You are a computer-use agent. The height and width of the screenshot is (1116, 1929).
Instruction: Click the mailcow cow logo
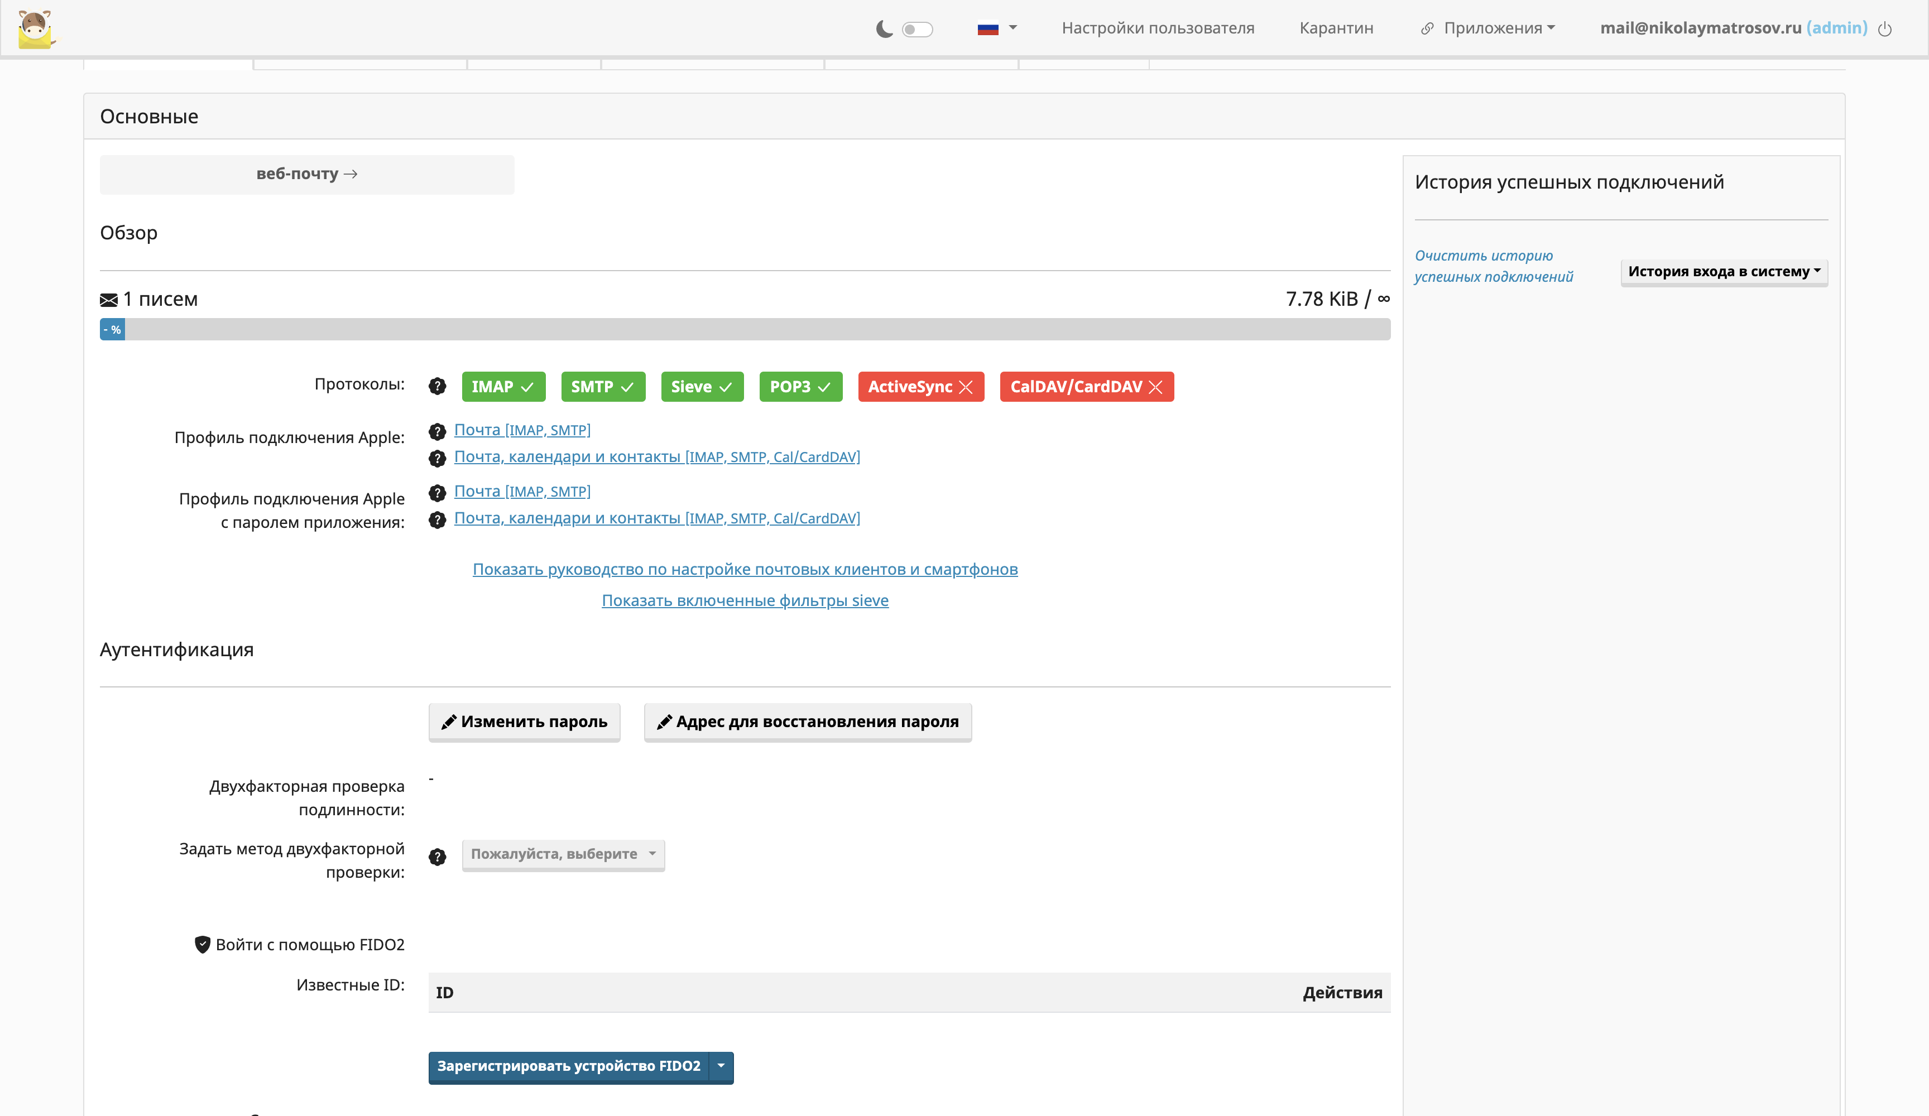(36, 29)
